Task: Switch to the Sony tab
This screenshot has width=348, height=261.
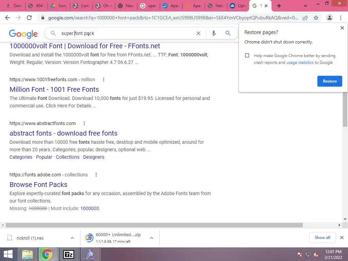Action: [59, 6]
